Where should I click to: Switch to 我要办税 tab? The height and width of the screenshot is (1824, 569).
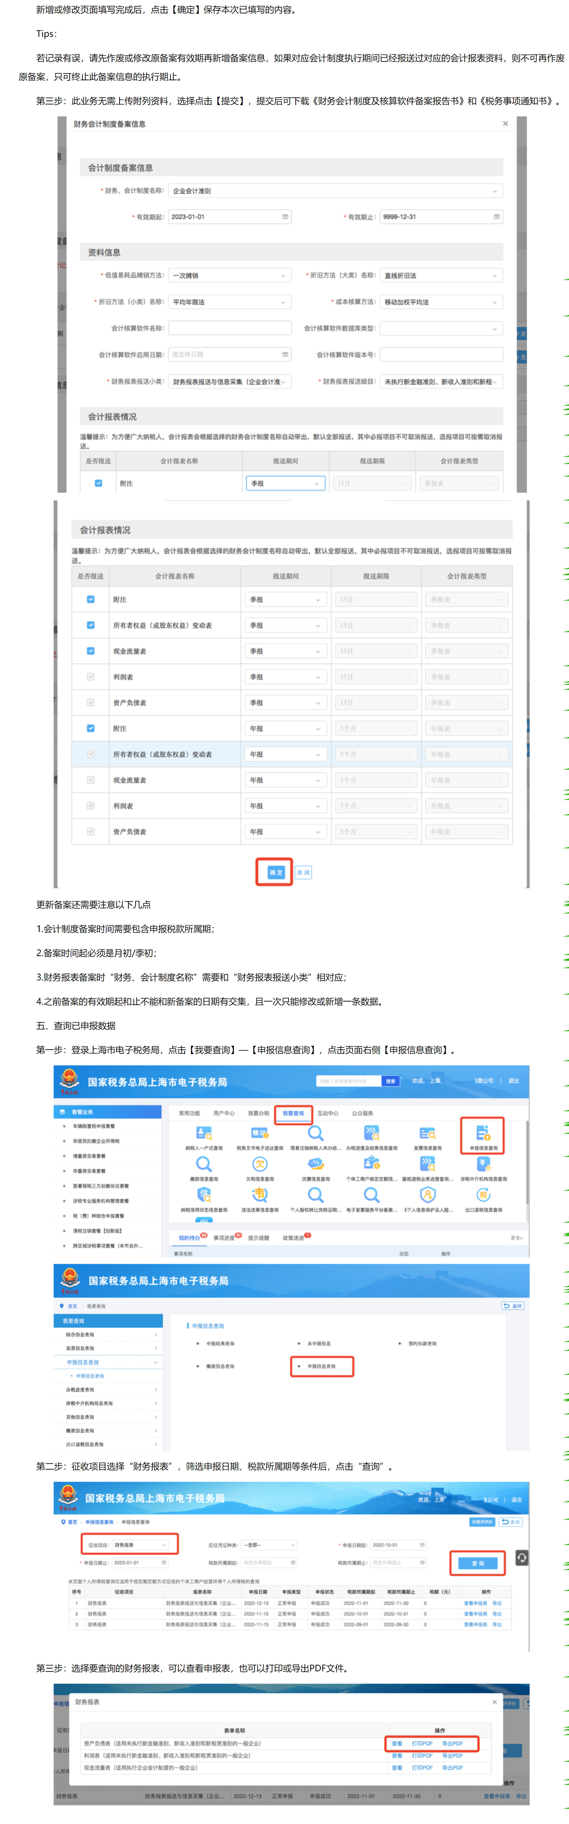[259, 1114]
